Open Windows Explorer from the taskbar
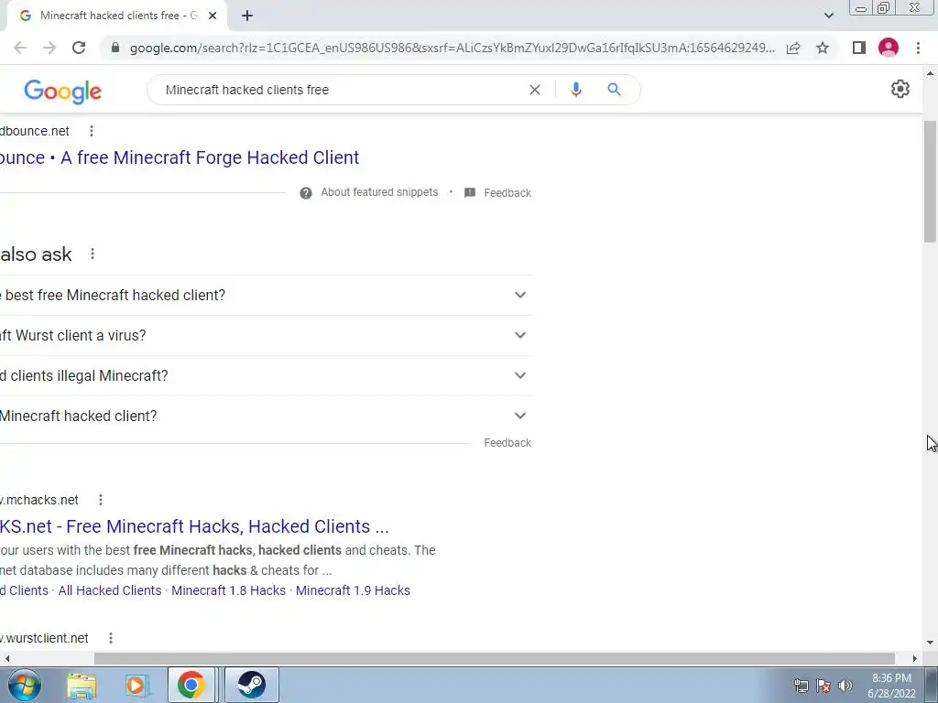 [x=82, y=685]
